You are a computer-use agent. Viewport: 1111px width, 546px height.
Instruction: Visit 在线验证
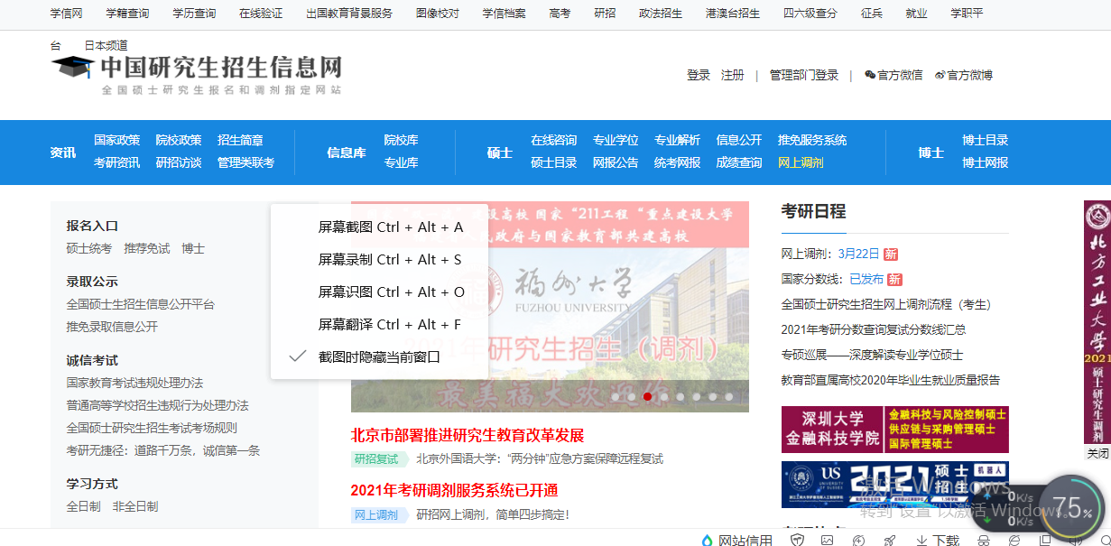pyautogui.click(x=261, y=14)
